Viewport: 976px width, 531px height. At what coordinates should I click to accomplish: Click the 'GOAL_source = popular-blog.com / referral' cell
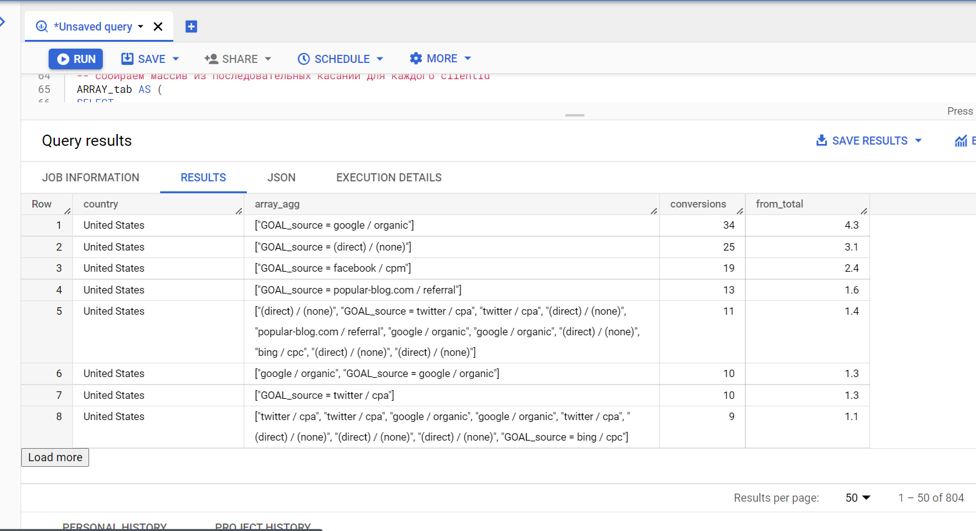452,290
